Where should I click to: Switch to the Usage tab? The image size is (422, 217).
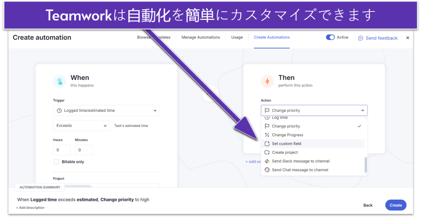(237, 37)
